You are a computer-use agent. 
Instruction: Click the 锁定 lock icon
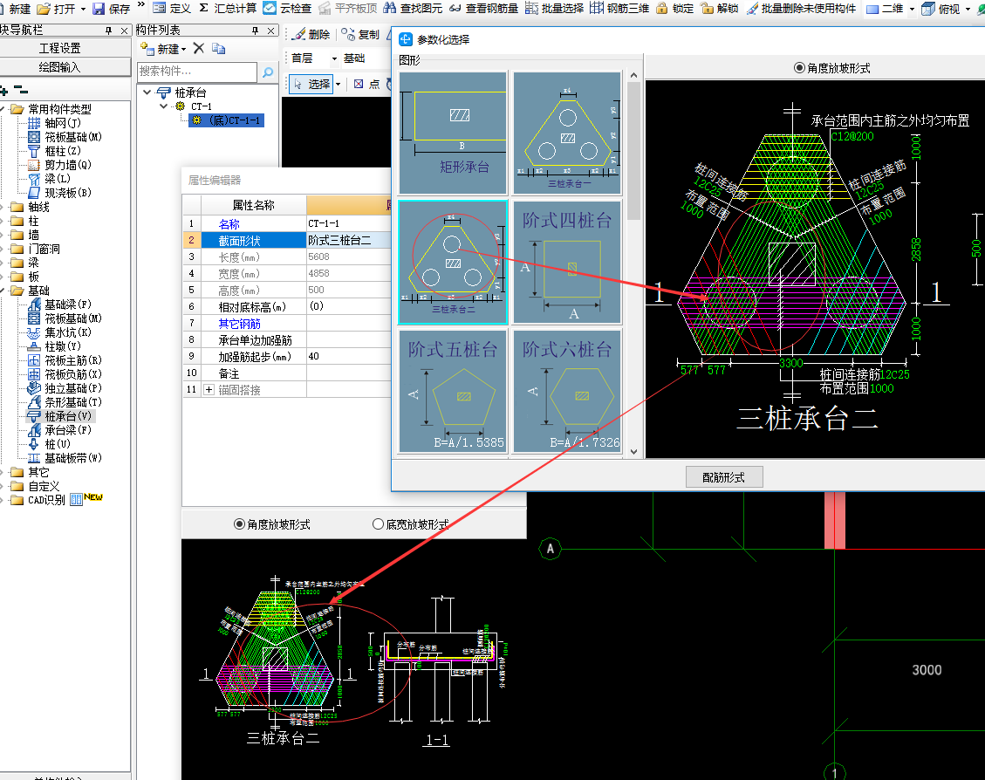pyautogui.click(x=661, y=8)
